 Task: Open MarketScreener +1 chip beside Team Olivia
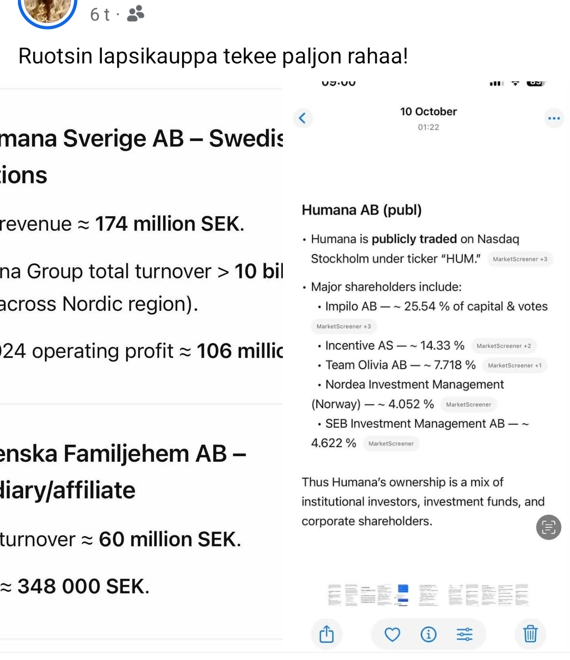click(515, 366)
